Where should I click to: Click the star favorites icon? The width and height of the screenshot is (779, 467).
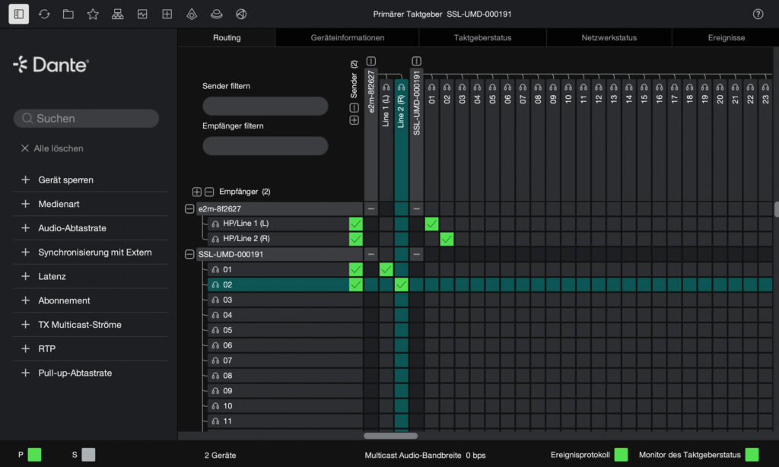coord(93,14)
